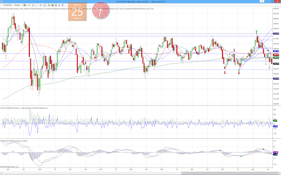The height and width of the screenshot is (175, 281).
Task: Click the Saturday 25 calendar gadget
Action: click(77, 12)
